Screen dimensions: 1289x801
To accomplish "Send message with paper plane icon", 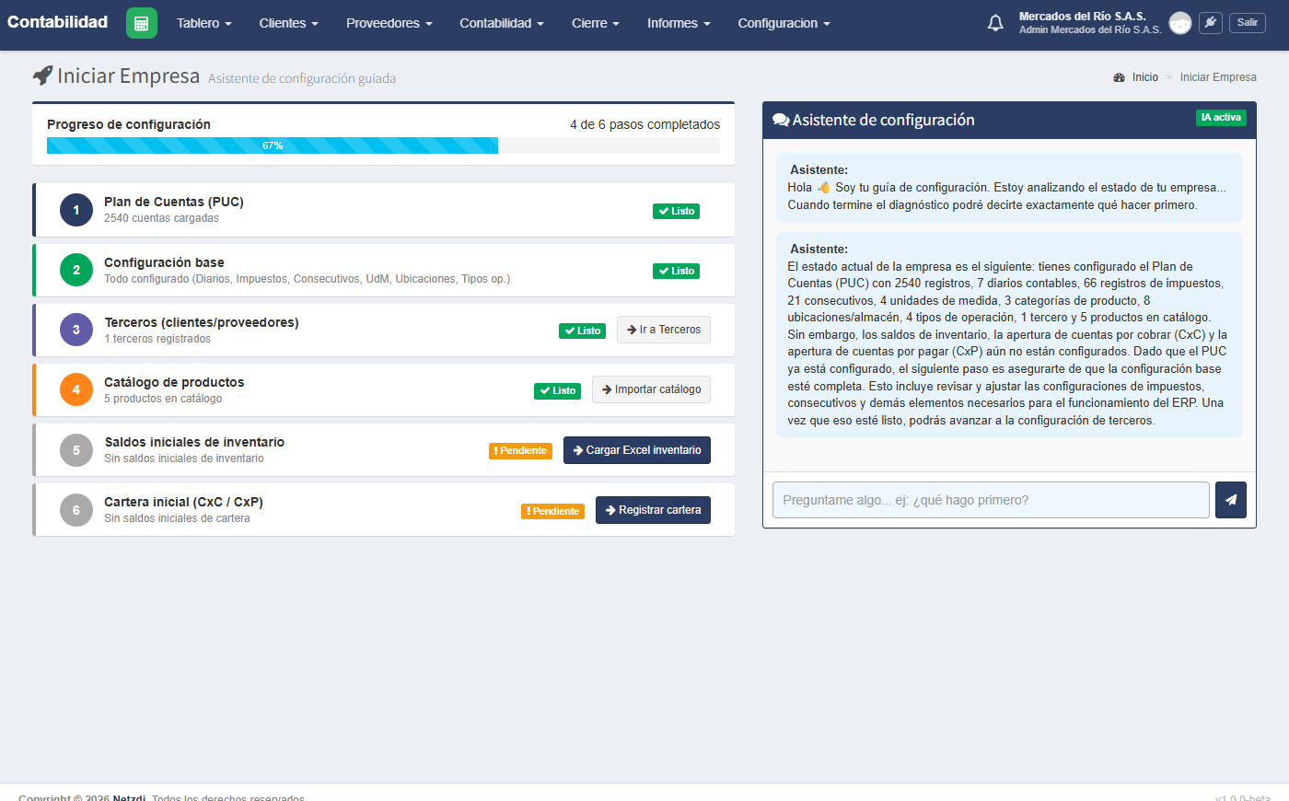I will (1231, 500).
